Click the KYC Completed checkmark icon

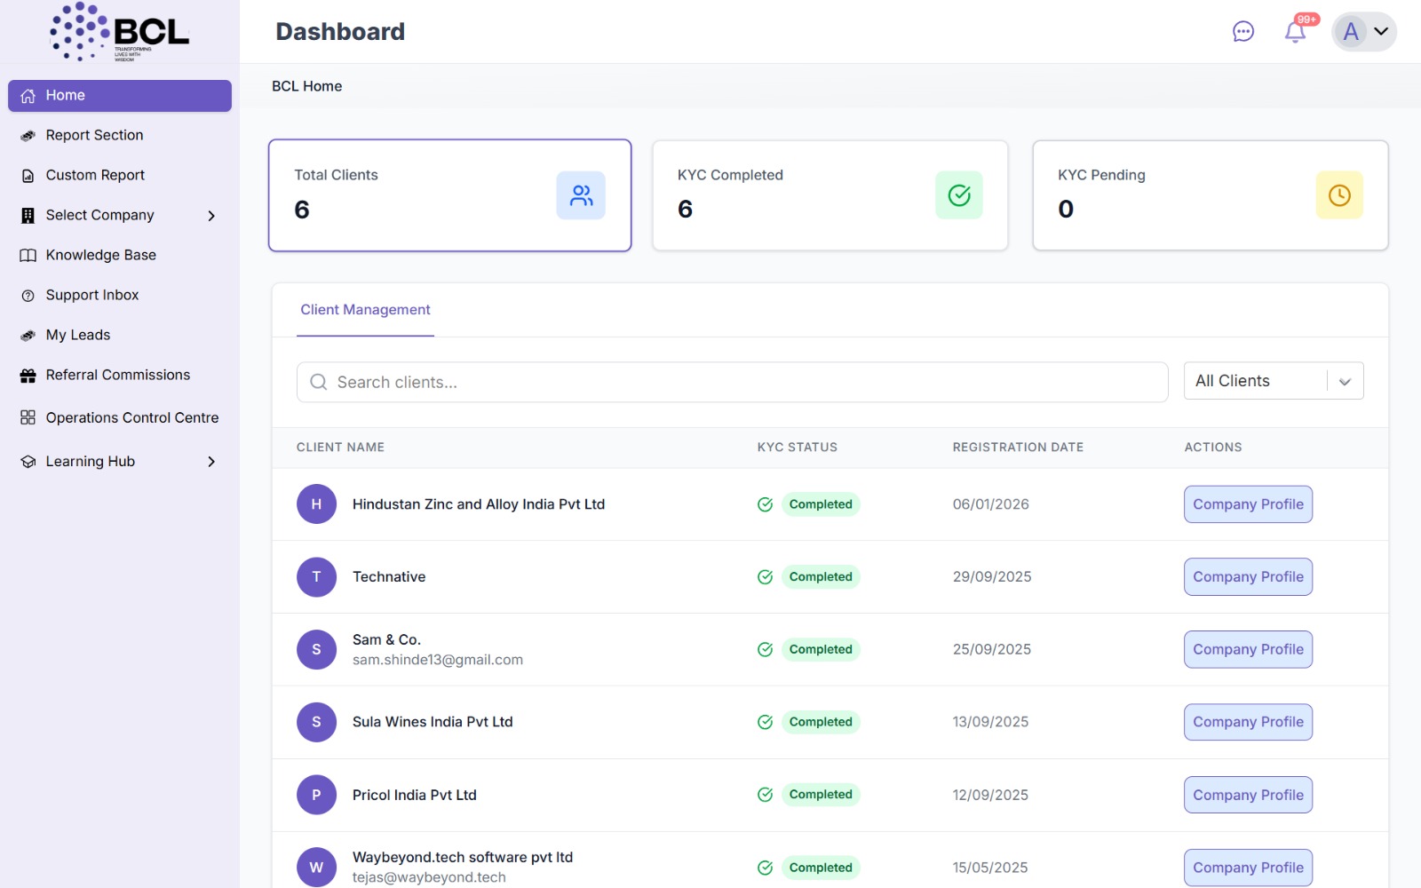point(959,195)
